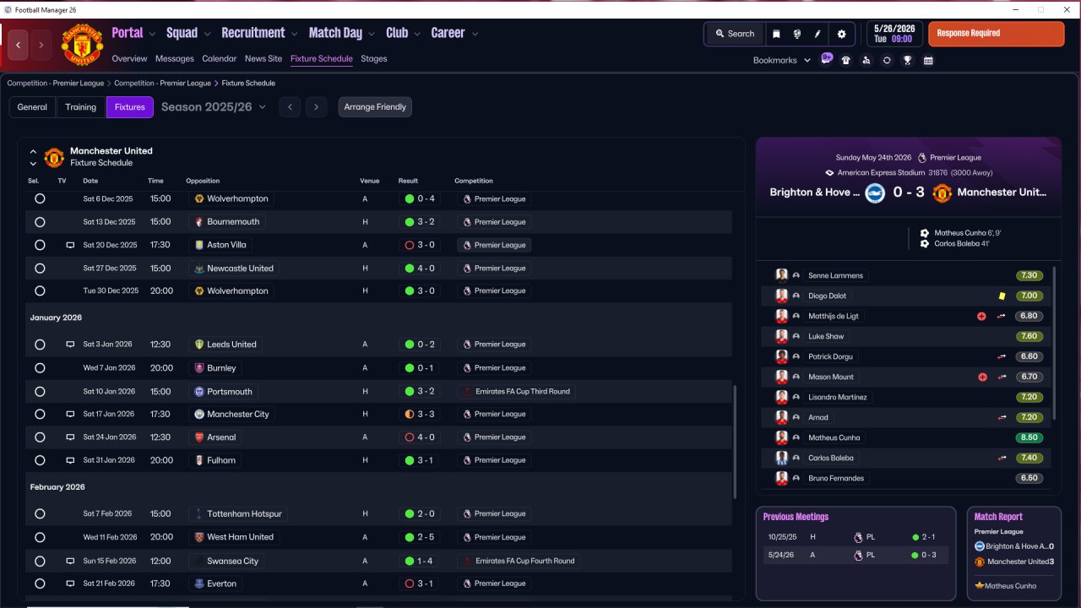Open the Matheus Cunha player link
This screenshot has height=608, width=1081.
coord(834,437)
